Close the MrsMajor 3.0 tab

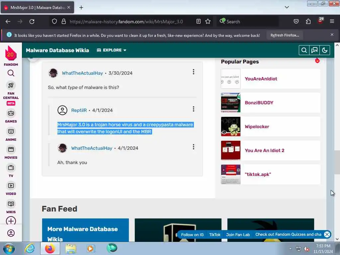(x=69, y=7)
